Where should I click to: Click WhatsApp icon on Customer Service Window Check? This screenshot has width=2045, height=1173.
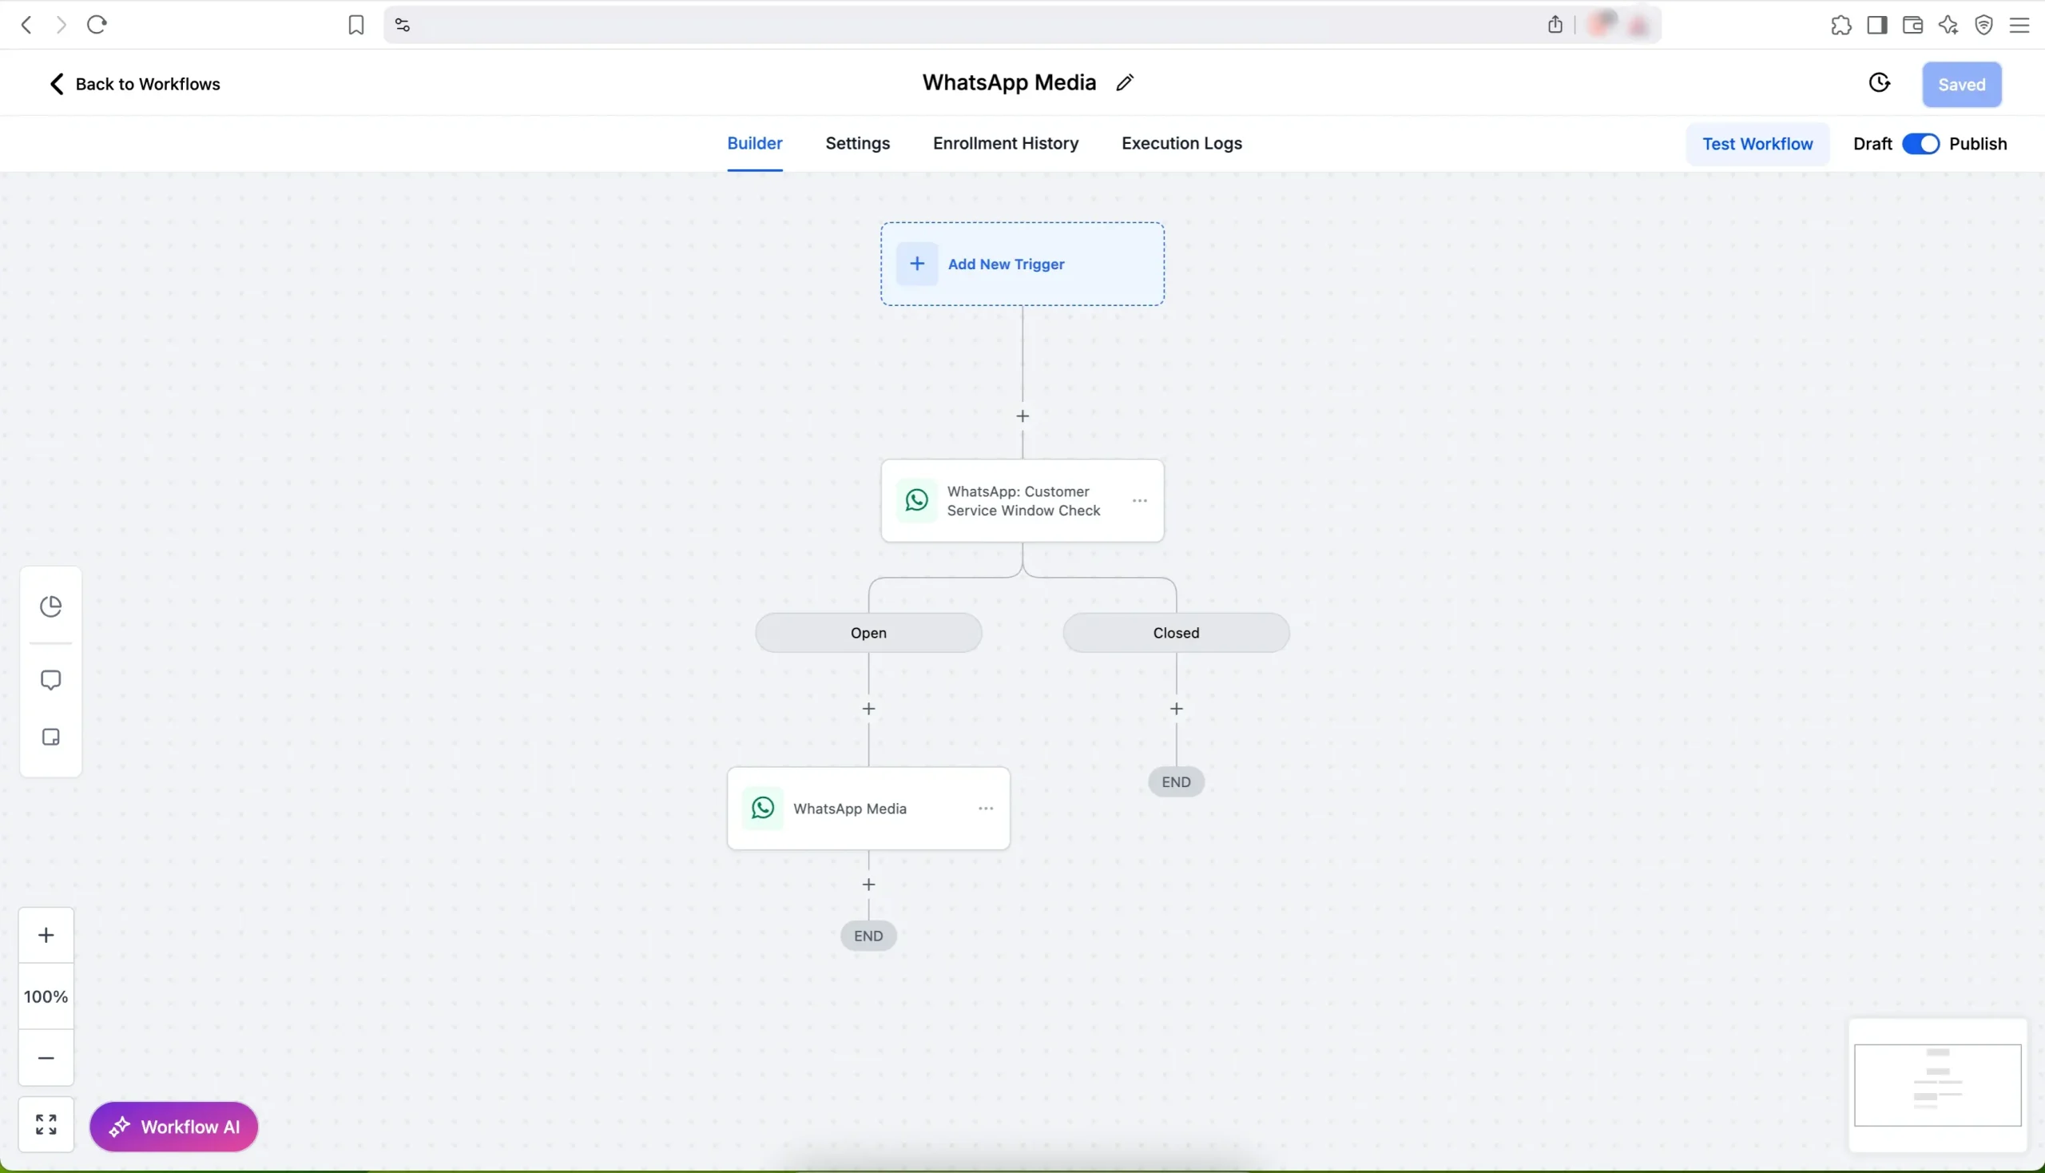pyautogui.click(x=917, y=501)
